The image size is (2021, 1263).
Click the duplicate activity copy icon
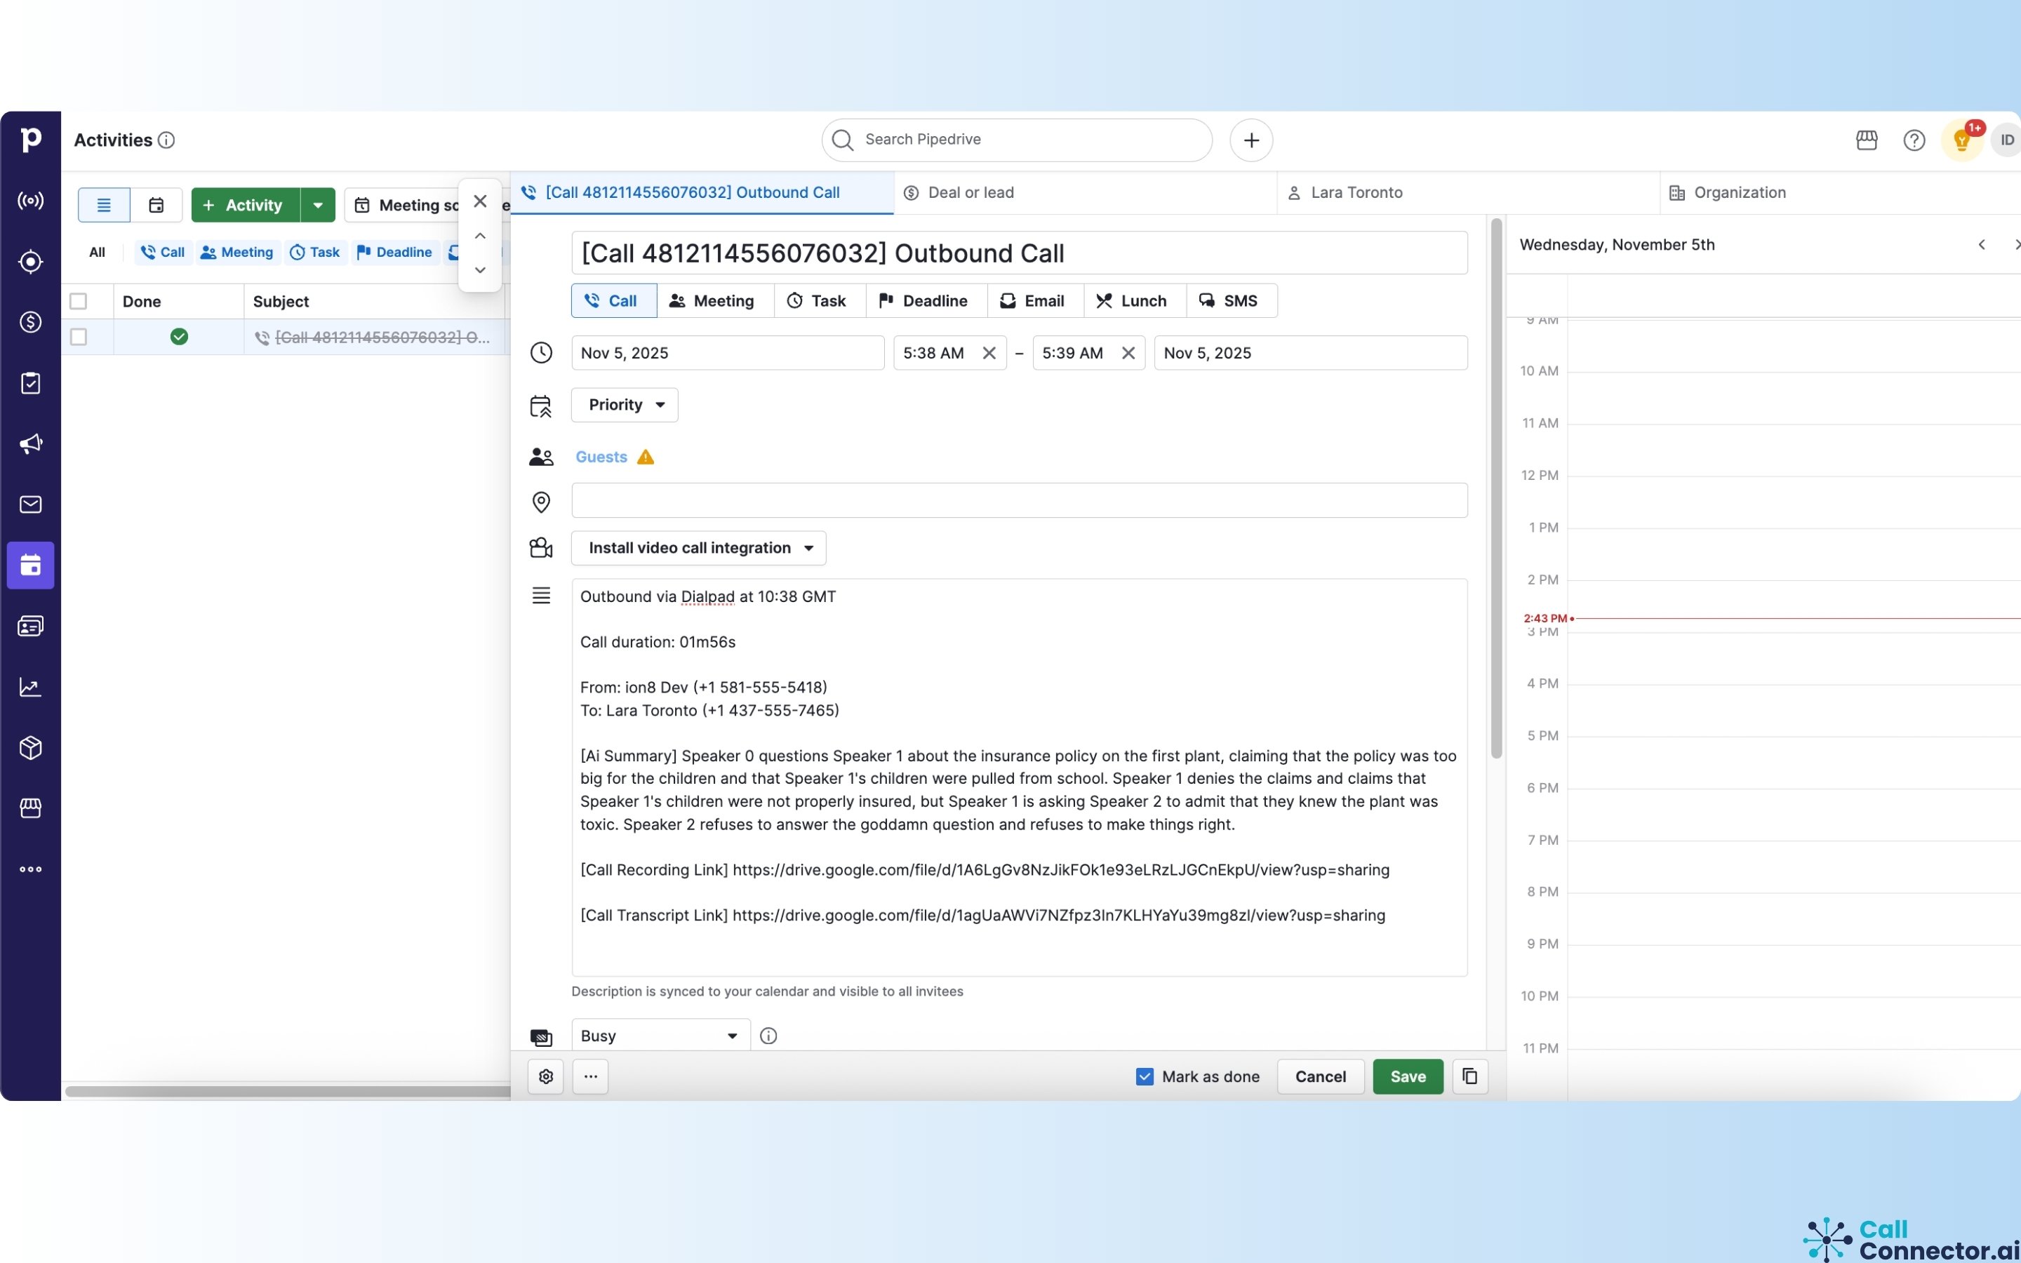pyautogui.click(x=1470, y=1077)
